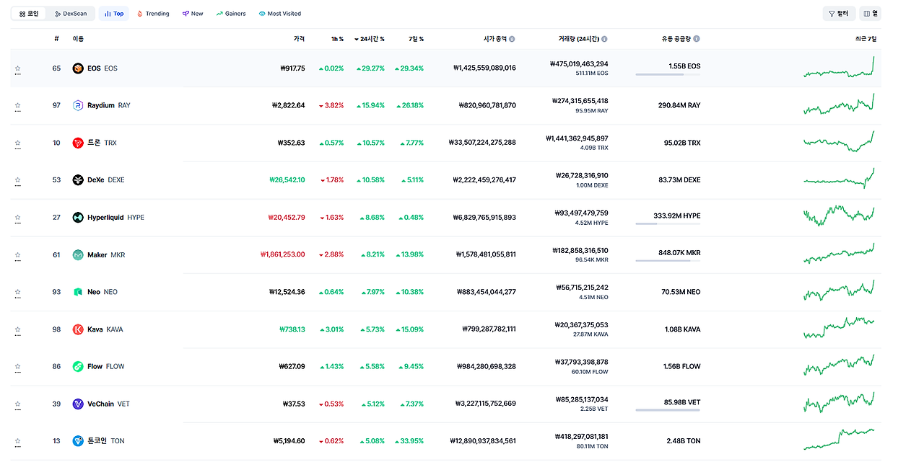Viewport: 924px width, 462px height.
Task: Open the Most Visited tab
Action: click(280, 14)
